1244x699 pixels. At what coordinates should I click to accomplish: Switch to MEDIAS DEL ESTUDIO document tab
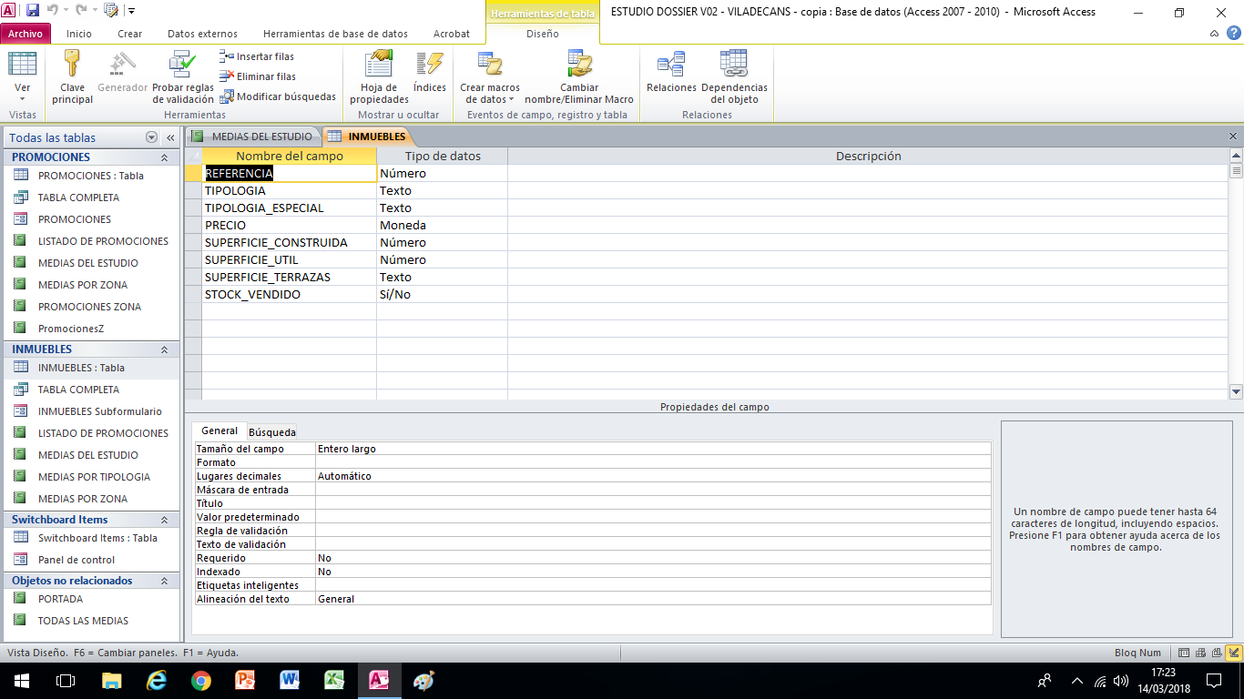pyautogui.click(x=253, y=137)
